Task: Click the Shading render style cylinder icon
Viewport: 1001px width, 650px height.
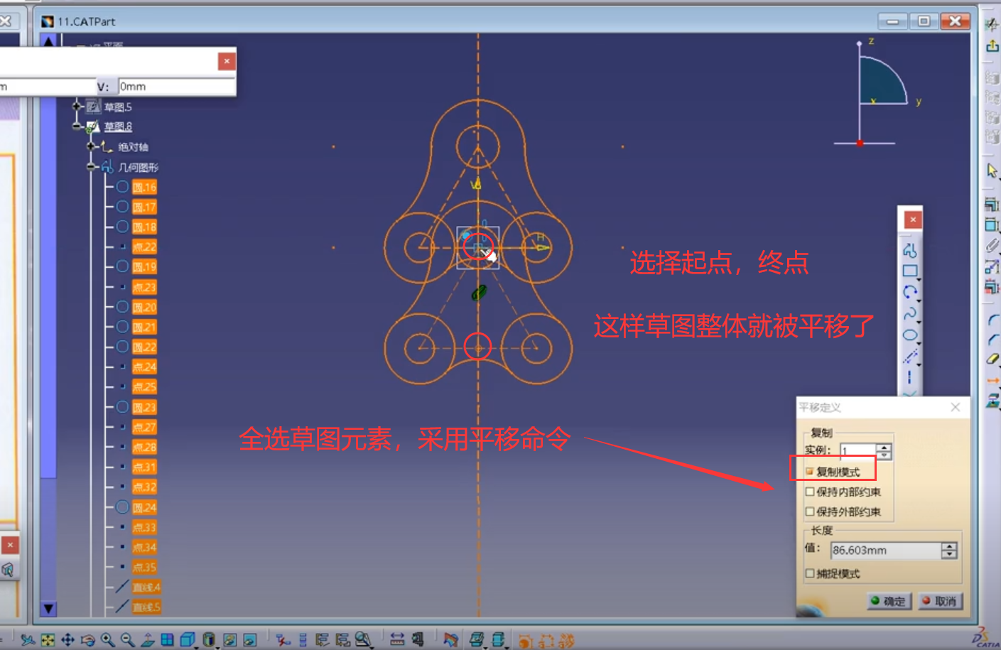Action: (x=208, y=640)
